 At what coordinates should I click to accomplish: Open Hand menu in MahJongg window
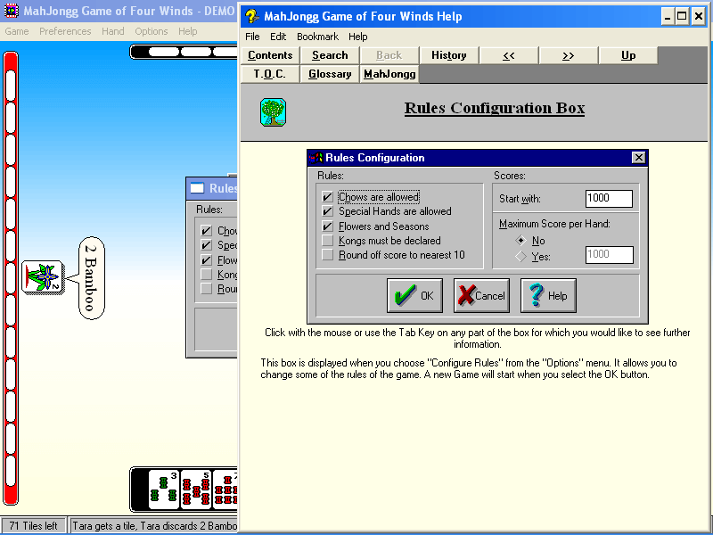(113, 31)
